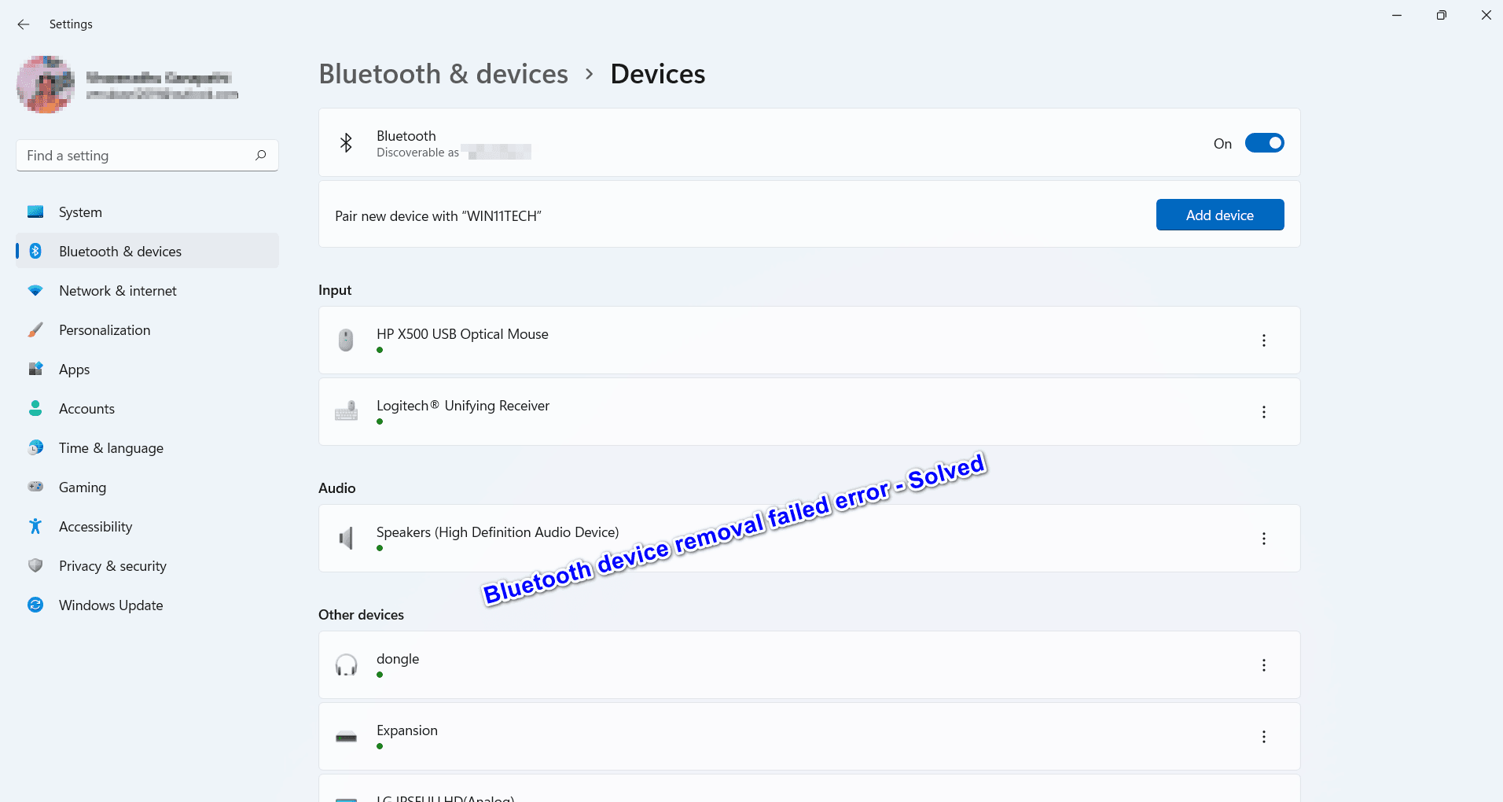Click the back arrow in Settings
Viewport: 1503px width, 802px height.
coord(24,24)
